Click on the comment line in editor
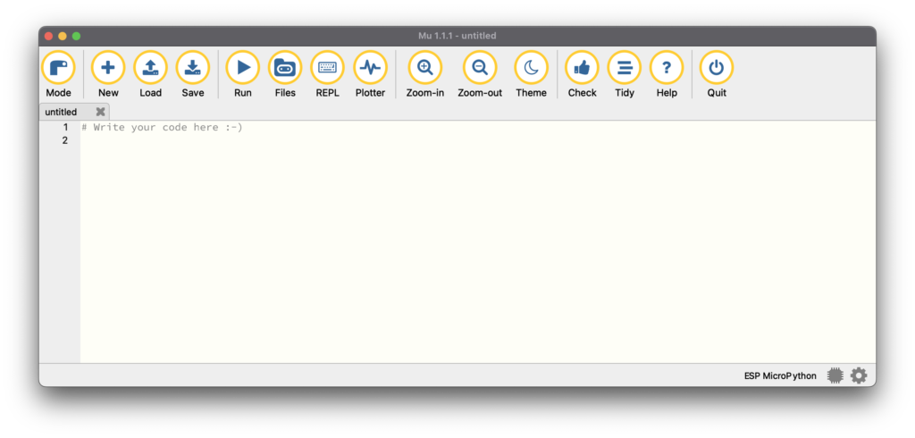This screenshot has width=915, height=438. pos(162,127)
